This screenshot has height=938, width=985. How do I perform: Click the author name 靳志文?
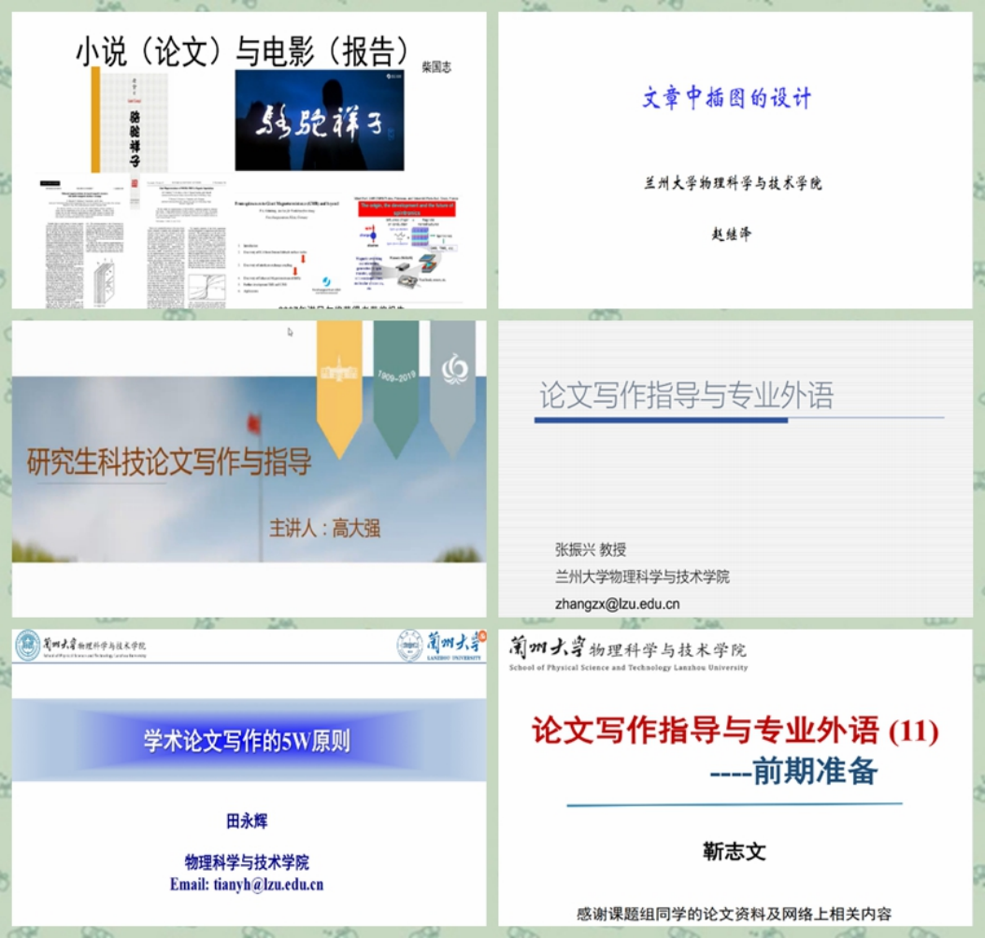734,851
